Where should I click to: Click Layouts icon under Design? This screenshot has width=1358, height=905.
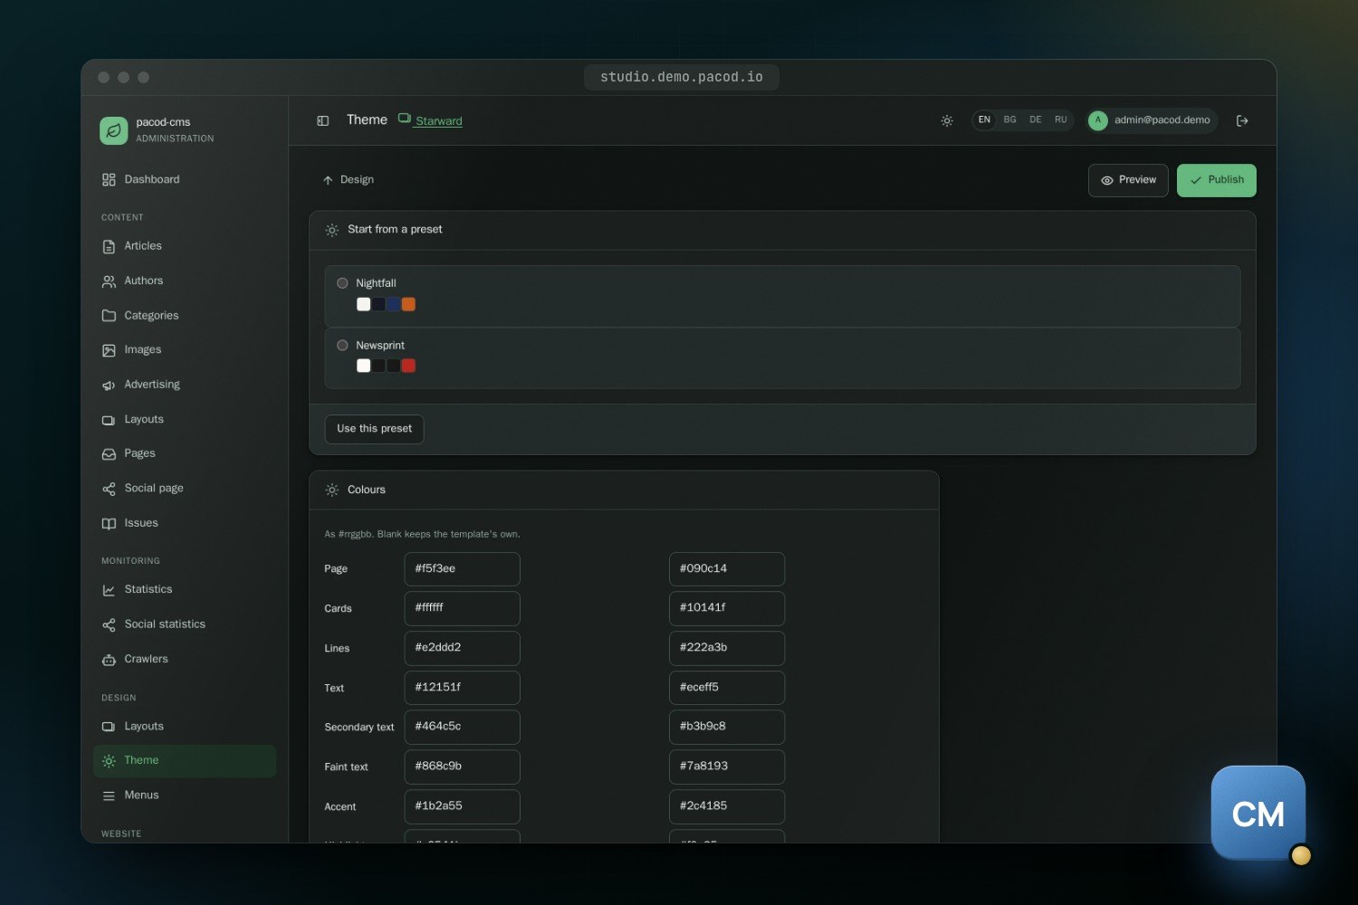109,726
